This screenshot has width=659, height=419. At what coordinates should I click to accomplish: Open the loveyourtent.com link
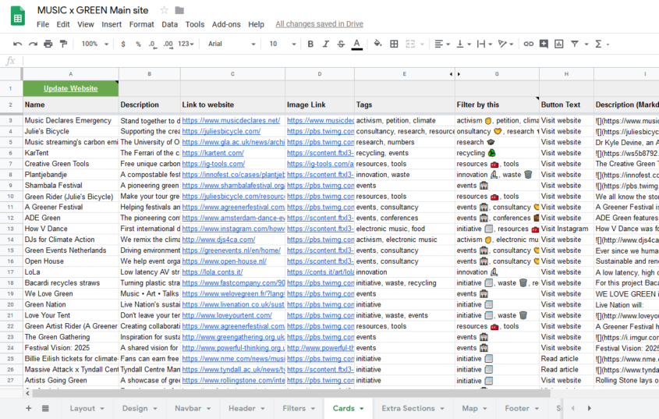click(x=227, y=315)
